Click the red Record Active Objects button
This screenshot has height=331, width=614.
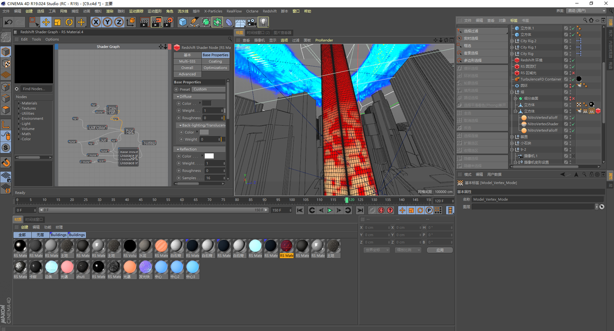pyautogui.click(x=372, y=211)
